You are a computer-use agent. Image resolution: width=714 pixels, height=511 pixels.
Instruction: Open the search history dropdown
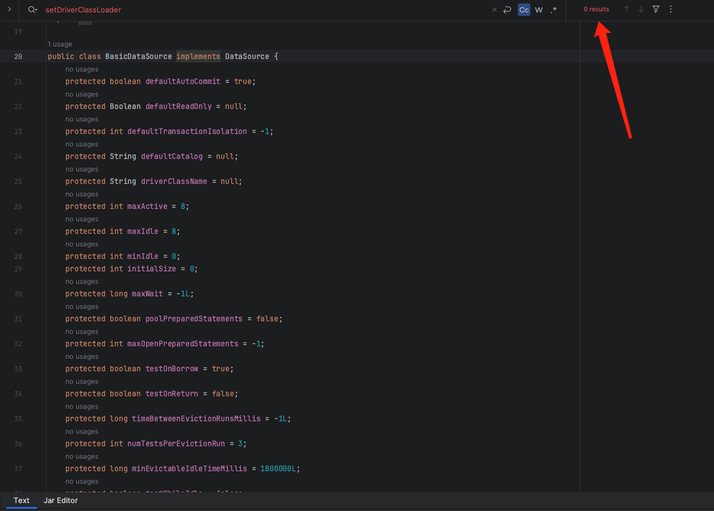pyautogui.click(x=33, y=10)
